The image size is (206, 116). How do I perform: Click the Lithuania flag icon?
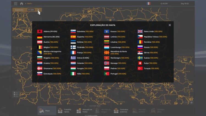107,42
